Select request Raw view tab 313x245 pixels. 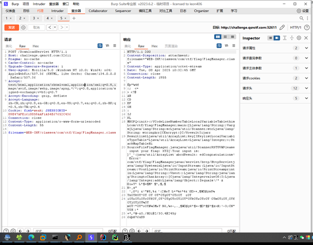(x=22, y=46)
